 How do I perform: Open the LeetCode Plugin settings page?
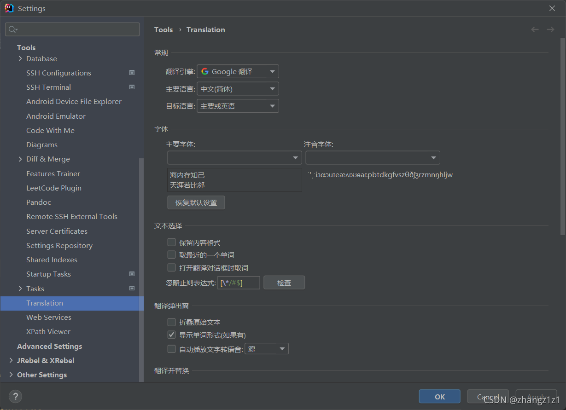54,188
